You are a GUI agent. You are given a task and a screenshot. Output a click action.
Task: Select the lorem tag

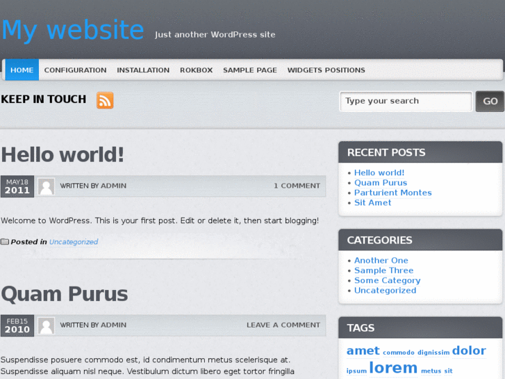tap(393, 368)
